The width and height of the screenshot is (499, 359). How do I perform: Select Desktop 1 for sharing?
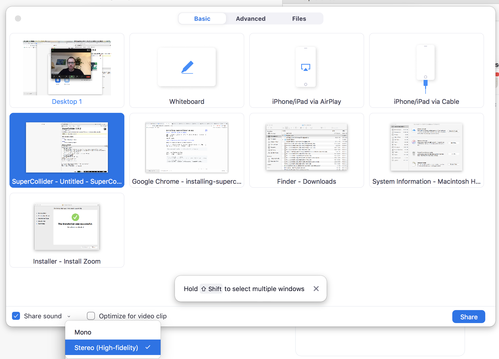pos(67,71)
